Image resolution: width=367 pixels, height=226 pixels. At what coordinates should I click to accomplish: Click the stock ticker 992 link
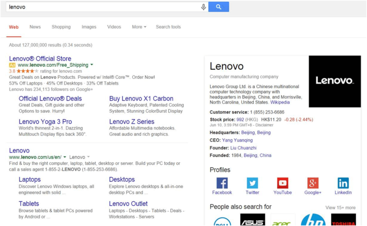pyautogui.click(x=240, y=119)
